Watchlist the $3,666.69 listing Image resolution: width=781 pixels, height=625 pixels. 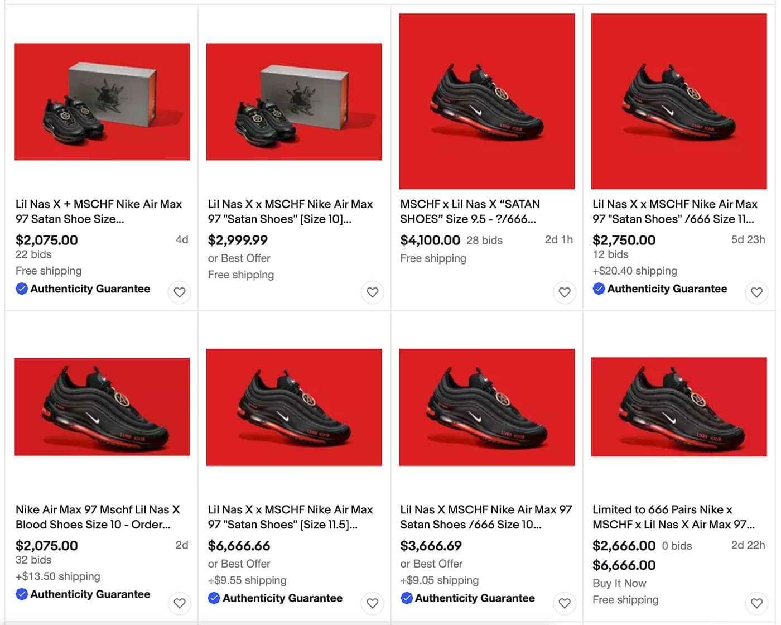point(565,603)
